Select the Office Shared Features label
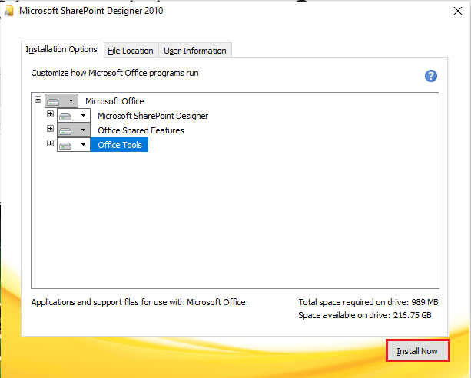 tap(141, 130)
